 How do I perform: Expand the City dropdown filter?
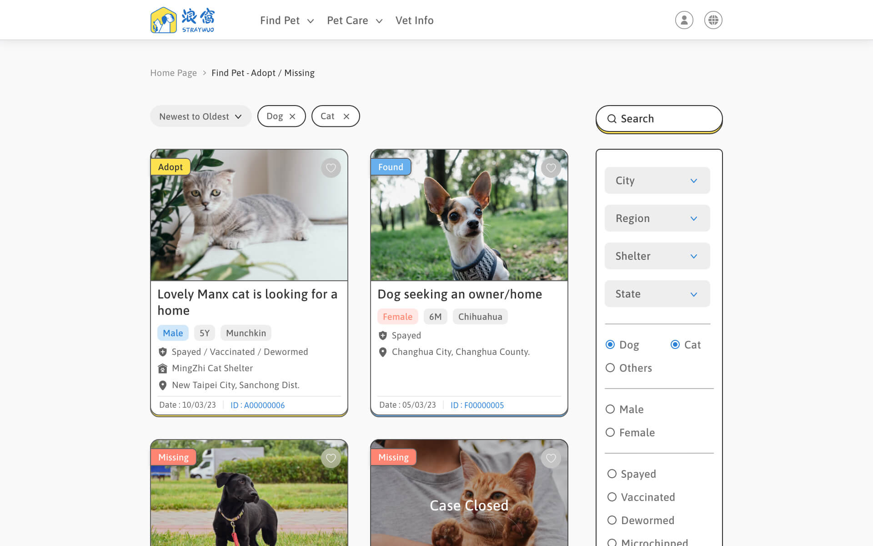click(x=657, y=181)
